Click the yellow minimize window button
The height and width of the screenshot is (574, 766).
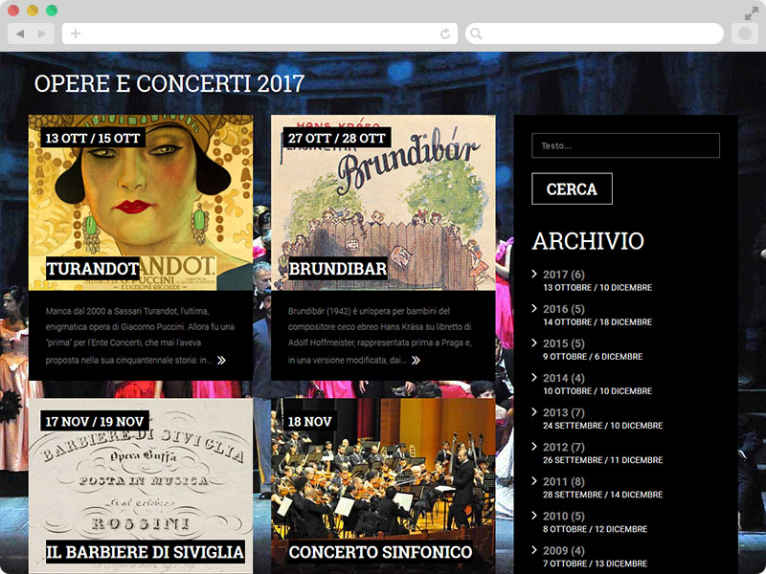point(33,11)
